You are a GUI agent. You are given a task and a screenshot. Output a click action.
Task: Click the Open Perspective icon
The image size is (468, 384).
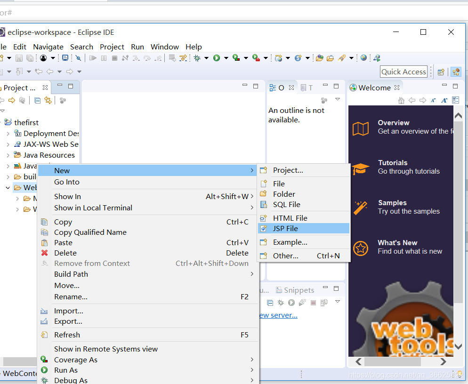(x=441, y=72)
